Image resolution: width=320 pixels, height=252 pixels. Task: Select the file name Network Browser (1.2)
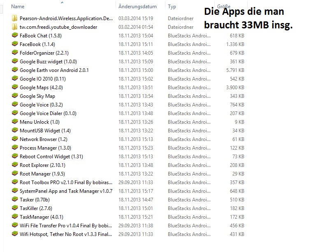pos(44,139)
